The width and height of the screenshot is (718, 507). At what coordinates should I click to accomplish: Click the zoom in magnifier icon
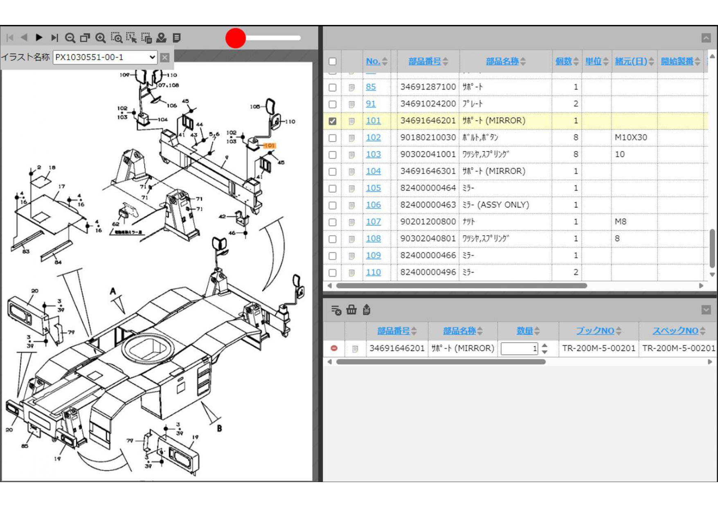(100, 38)
